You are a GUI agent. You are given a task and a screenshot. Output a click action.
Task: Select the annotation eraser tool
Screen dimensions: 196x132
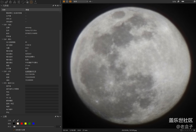point(17,120)
